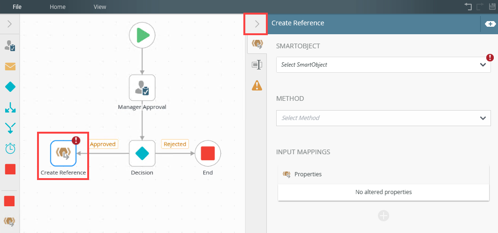The image size is (498, 233).
Task: Switch to the Properties tab with text cursor icon
Action: click(x=257, y=65)
